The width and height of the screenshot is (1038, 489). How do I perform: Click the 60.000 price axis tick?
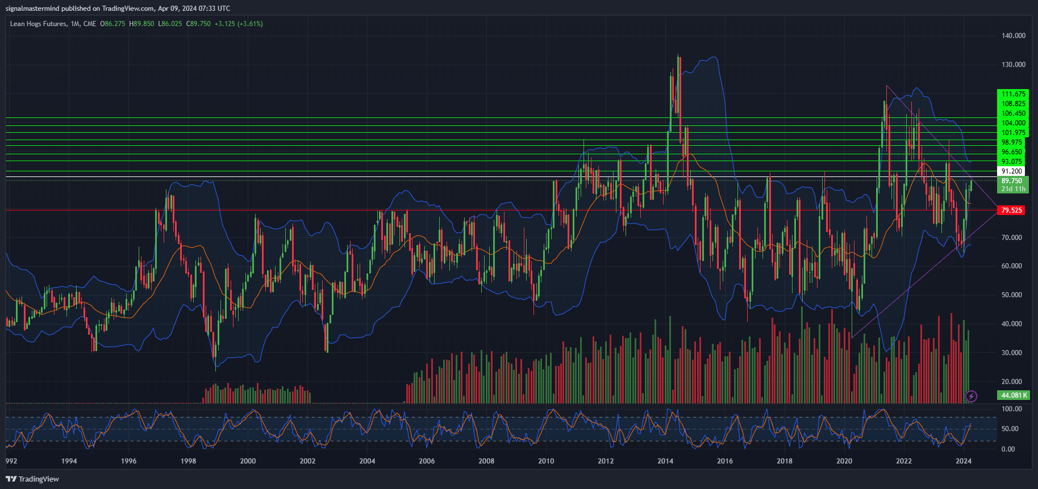tap(1011, 266)
